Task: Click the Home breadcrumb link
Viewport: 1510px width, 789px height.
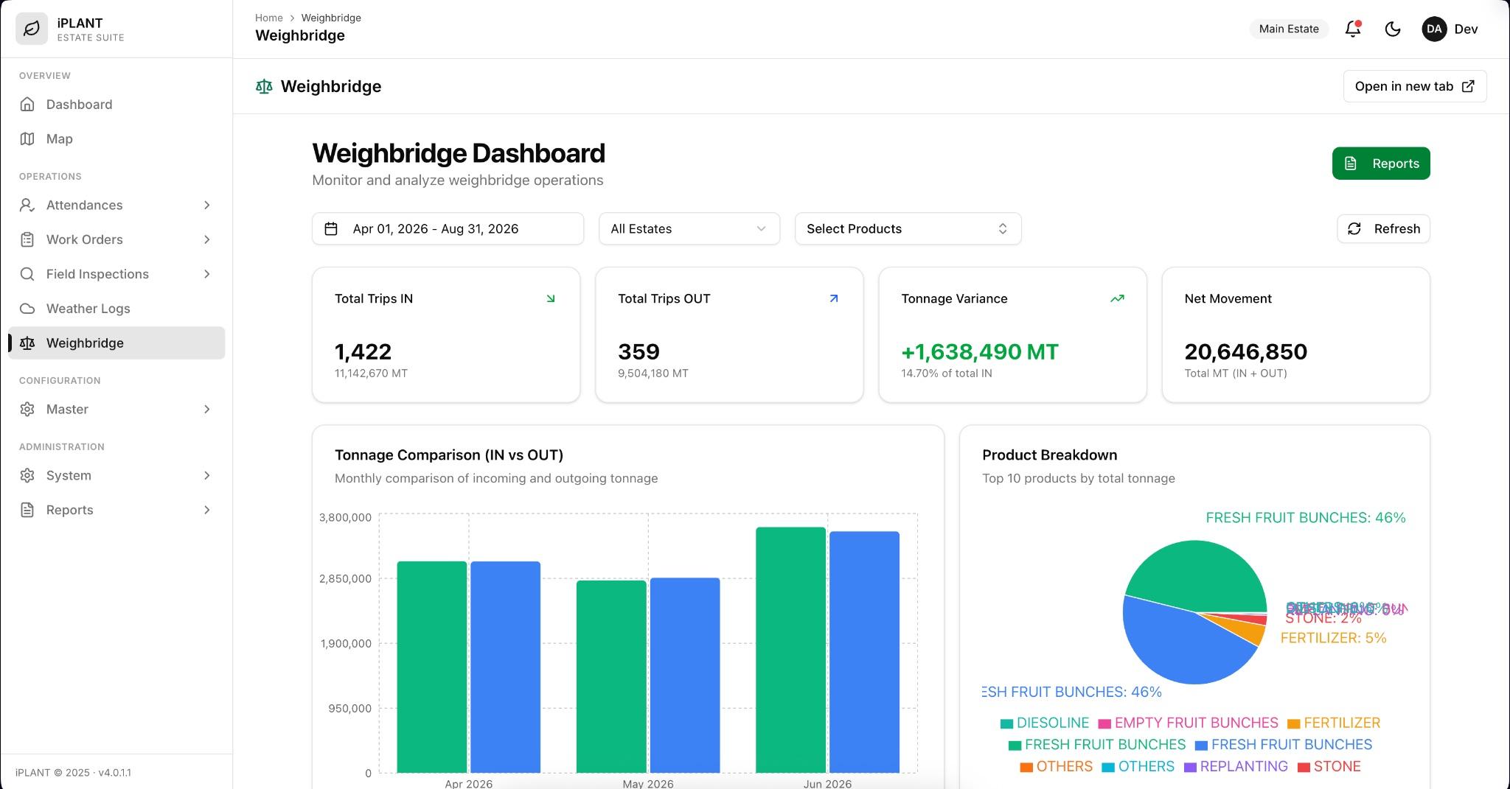Action: (x=269, y=18)
